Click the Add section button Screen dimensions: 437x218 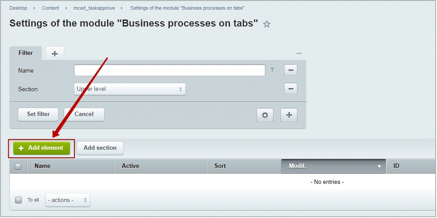100,148
